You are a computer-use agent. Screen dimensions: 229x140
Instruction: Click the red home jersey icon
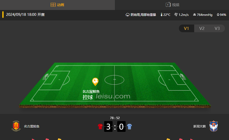pos(100,126)
